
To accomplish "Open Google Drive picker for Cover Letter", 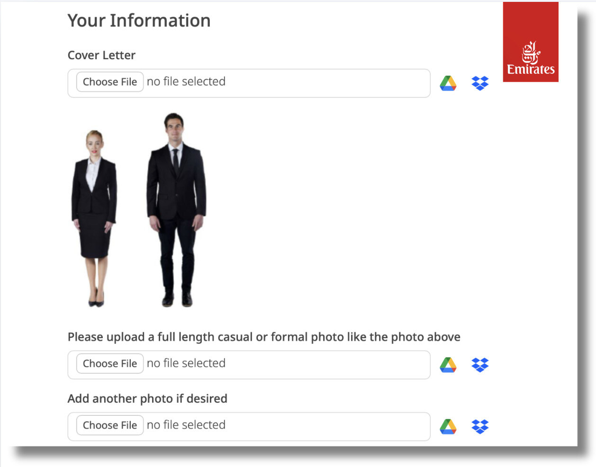I will click(x=448, y=83).
